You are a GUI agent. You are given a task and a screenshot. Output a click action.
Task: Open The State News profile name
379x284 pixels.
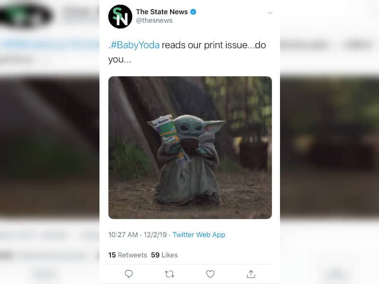click(x=162, y=11)
